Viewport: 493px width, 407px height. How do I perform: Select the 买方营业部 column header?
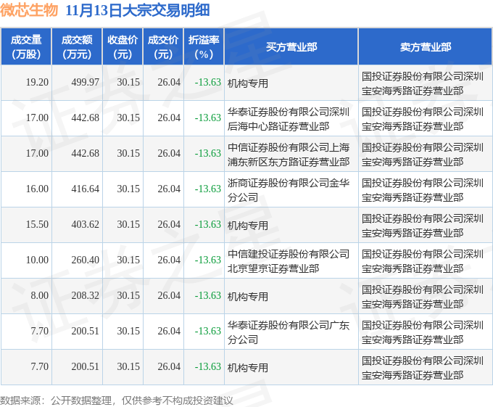click(x=291, y=46)
